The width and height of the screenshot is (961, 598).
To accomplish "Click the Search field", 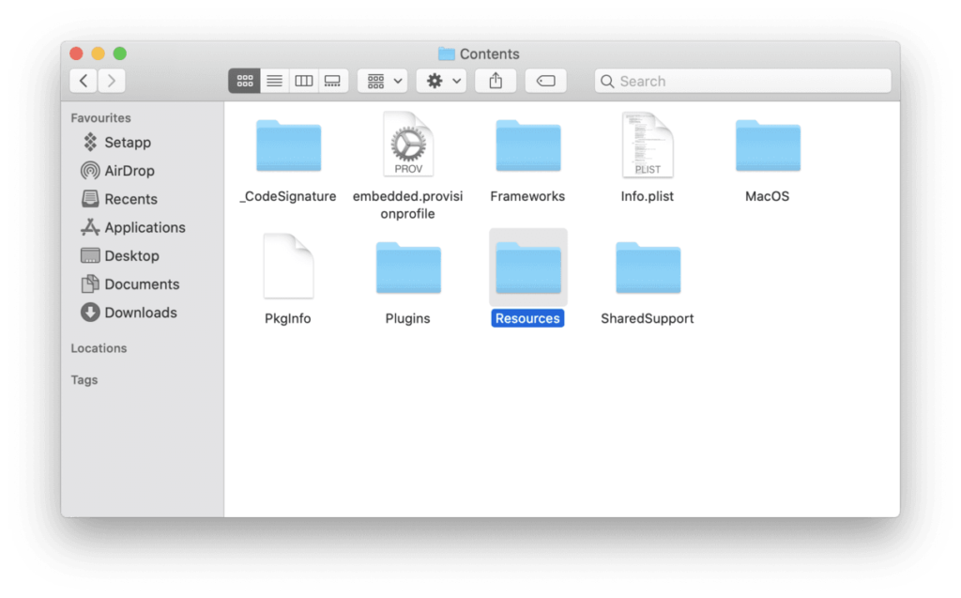I will pos(743,81).
